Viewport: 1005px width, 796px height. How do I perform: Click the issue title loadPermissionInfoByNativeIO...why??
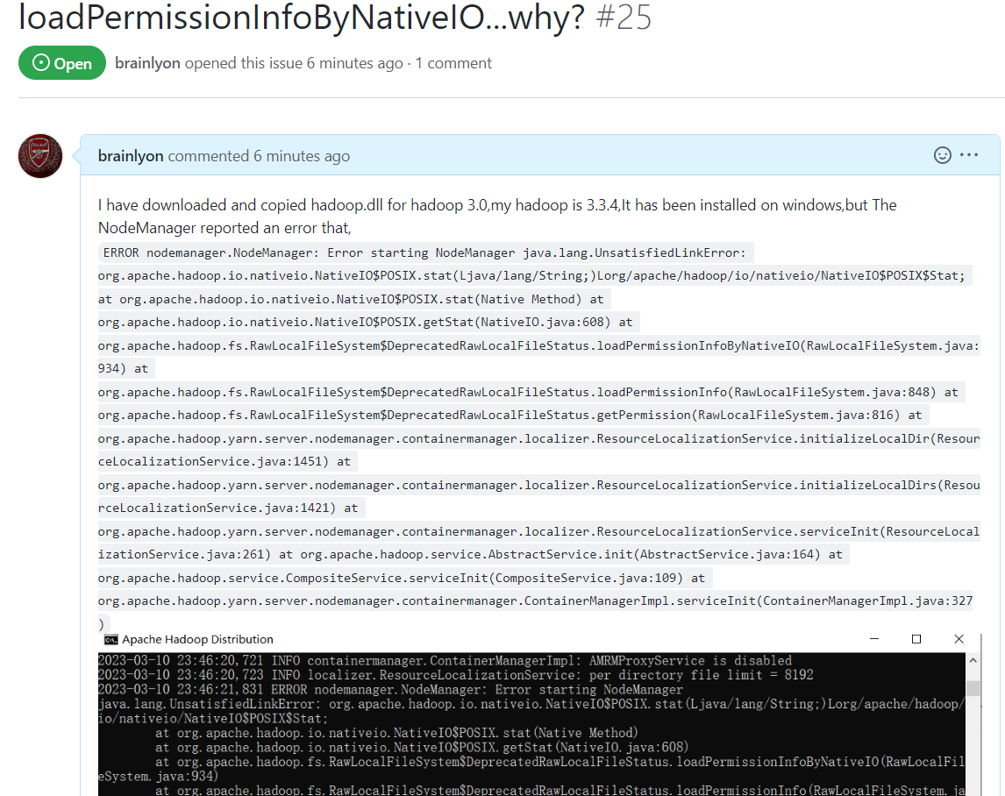click(302, 18)
